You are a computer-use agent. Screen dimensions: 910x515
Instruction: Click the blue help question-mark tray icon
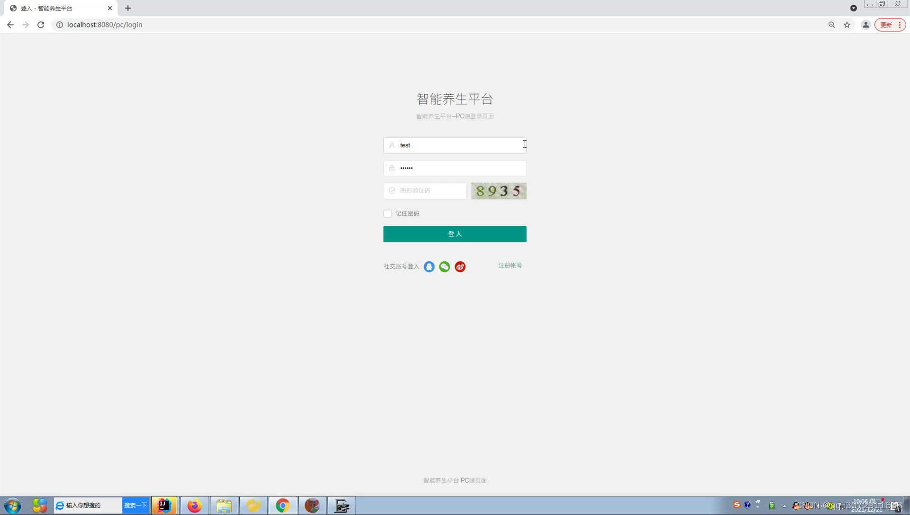[747, 505]
